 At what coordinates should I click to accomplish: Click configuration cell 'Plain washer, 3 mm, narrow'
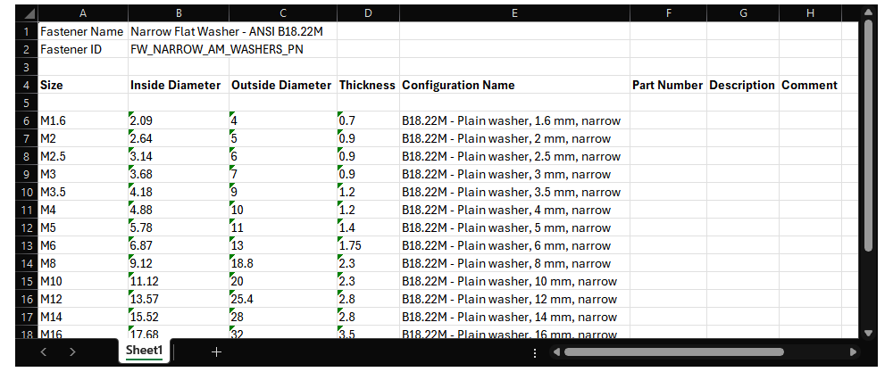tap(515, 174)
